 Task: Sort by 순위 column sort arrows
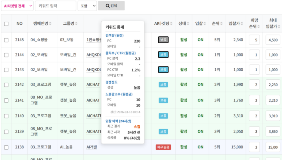click(222, 23)
